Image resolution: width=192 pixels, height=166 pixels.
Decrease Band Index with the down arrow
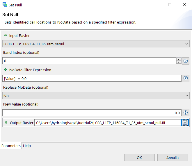[x=178, y=63]
